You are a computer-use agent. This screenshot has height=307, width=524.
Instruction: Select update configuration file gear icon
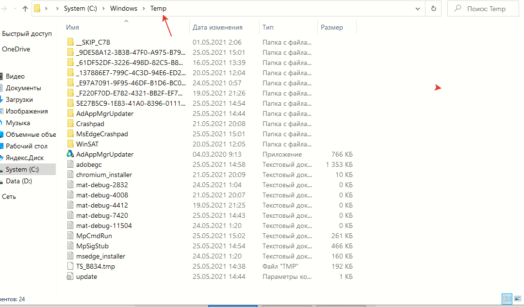(70, 276)
